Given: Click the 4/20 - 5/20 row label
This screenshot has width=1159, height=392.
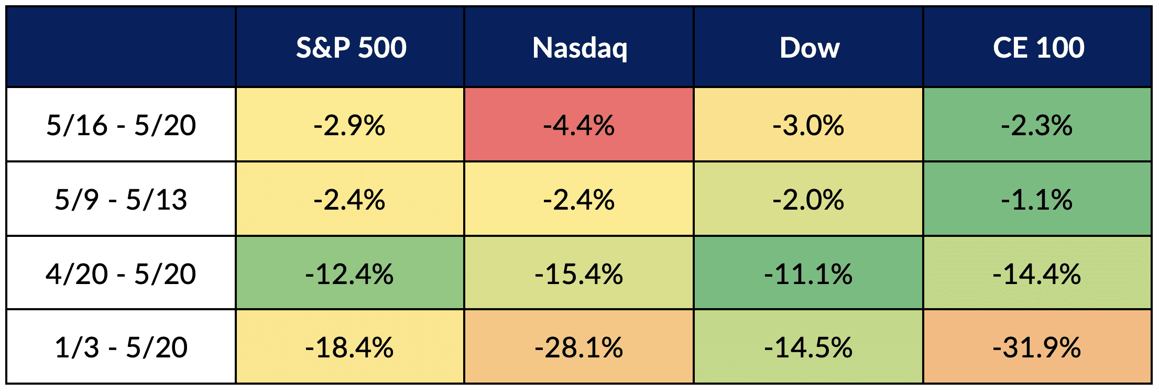Looking at the screenshot, I should point(121,274).
